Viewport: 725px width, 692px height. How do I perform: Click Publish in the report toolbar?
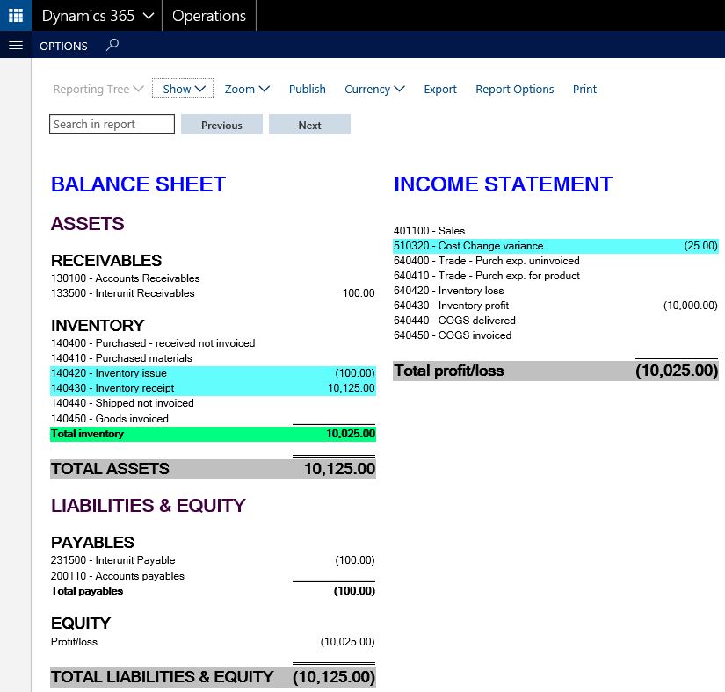tap(308, 89)
